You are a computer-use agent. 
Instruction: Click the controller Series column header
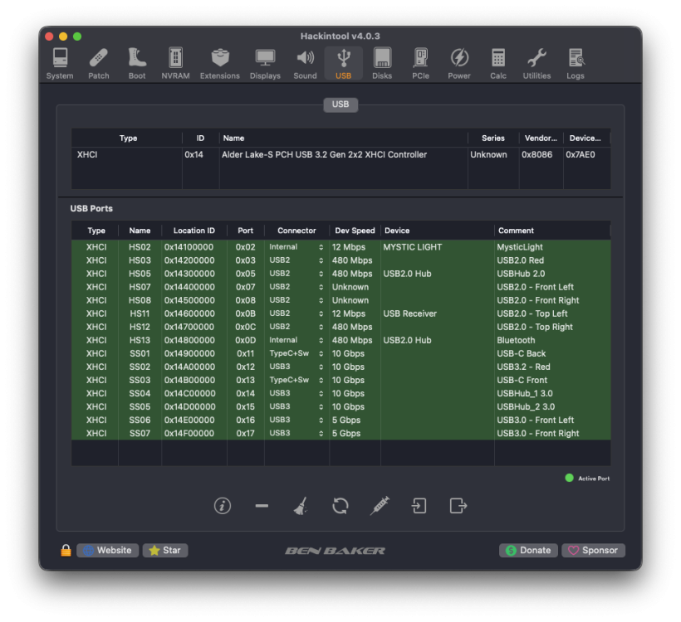pos(493,138)
